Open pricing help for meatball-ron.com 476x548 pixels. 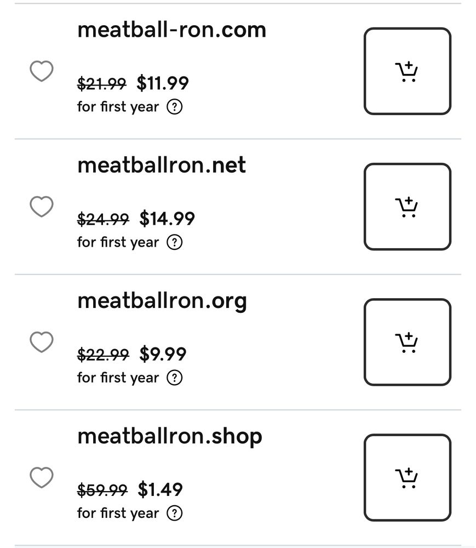pos(175,107)
